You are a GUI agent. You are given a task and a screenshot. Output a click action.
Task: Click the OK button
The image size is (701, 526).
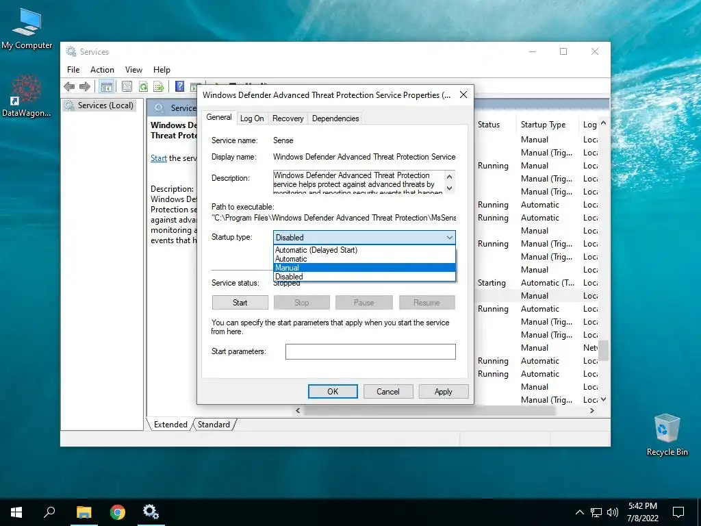pos(333,391)
